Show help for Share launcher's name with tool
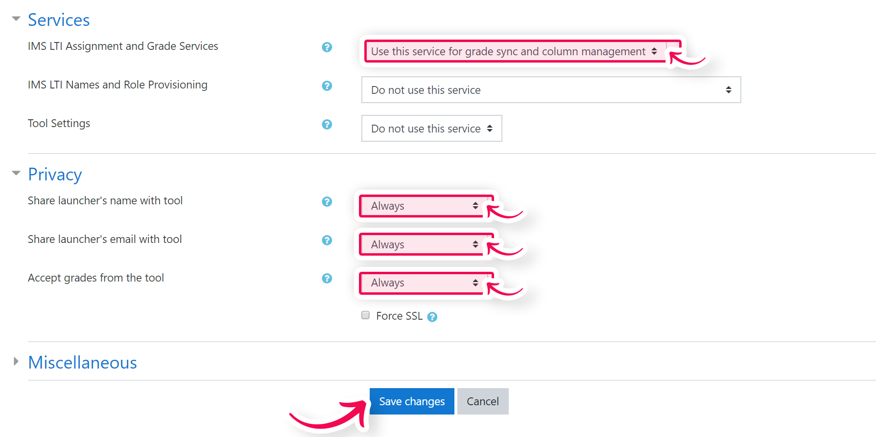Image resolution: width=876 pixels, height=437 pixels. pos(327,201)
